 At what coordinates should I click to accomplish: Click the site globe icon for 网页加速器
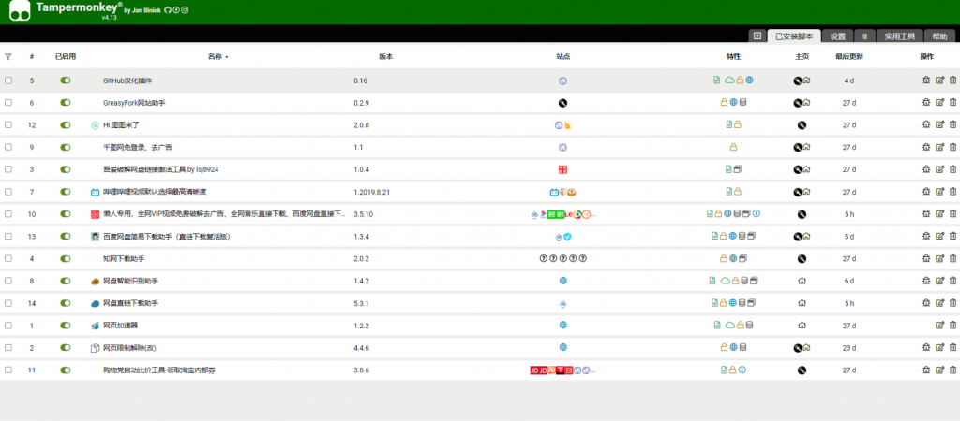coord(562,325)
